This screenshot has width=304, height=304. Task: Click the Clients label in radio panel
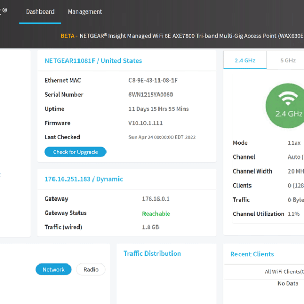pyautogui.click(x=242, y=186)
